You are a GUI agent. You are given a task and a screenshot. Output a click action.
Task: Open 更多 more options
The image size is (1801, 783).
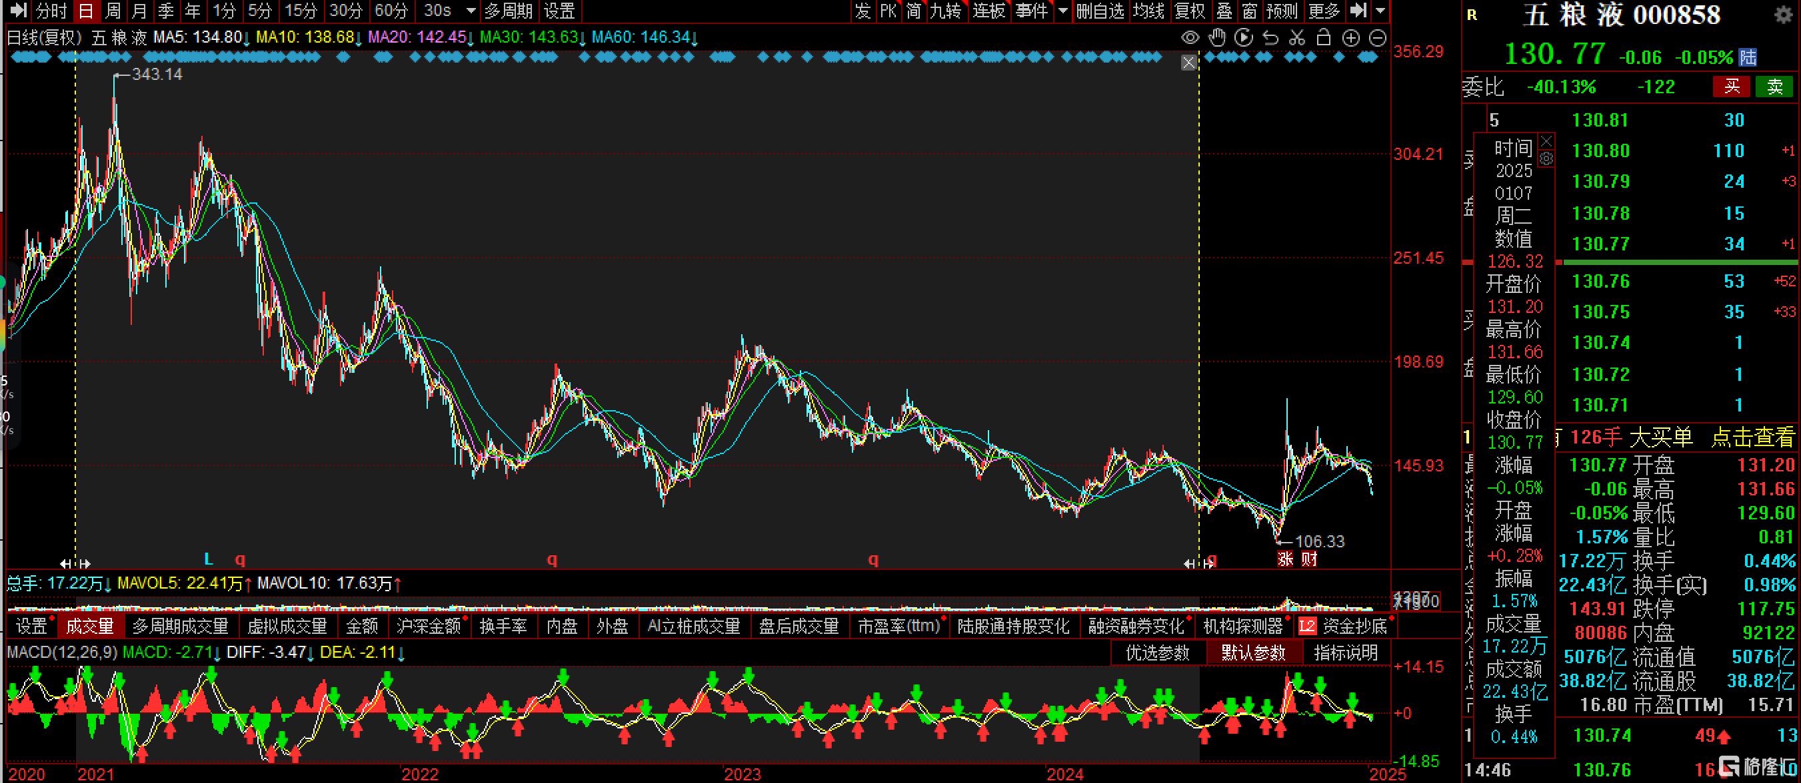[1324, 11]
